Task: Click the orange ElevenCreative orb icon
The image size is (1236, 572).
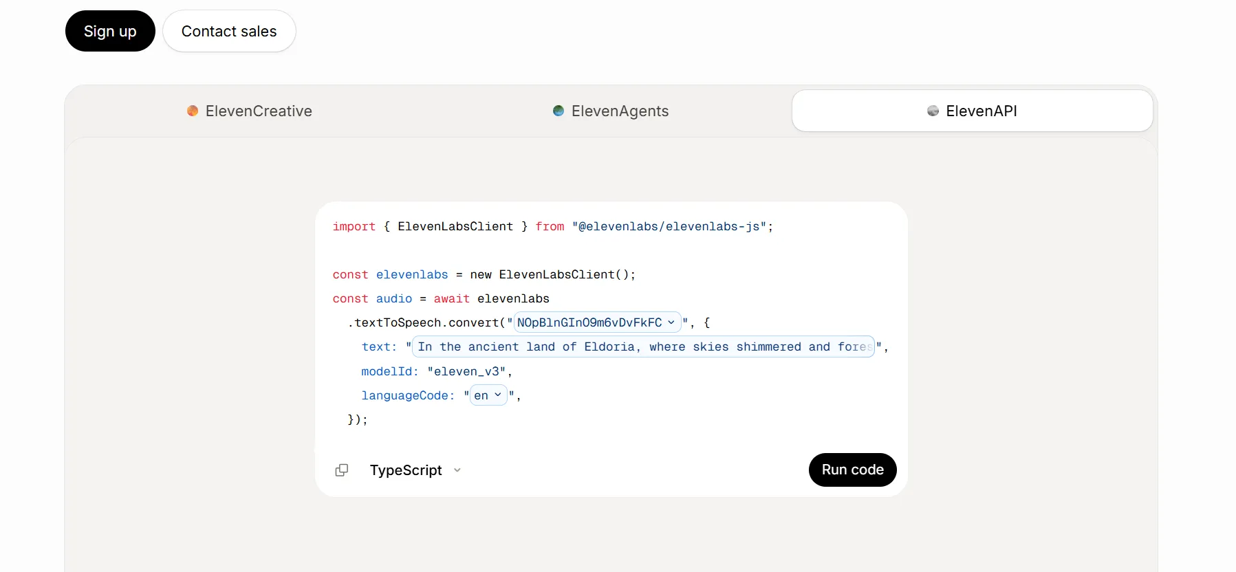Action: click(x=193, y=111)
